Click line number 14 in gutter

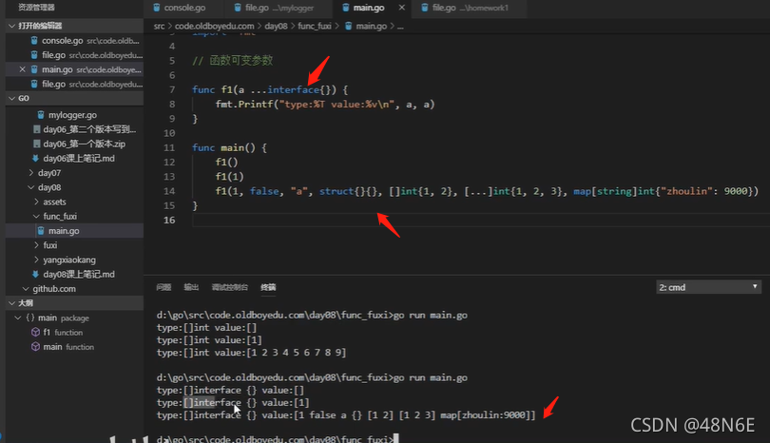[169, 191]
